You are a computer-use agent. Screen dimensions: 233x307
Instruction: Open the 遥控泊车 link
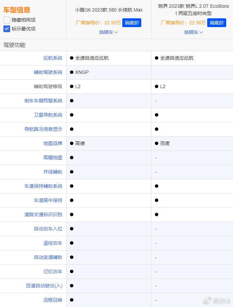[x=53, y=243]
